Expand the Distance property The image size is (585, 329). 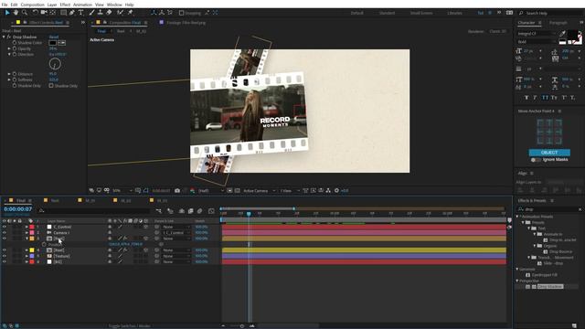click(x=9, y=74)
